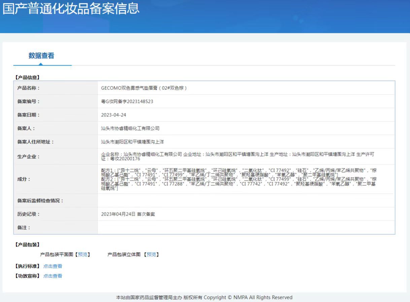Image resolution: width=410 pixels, height=302 pixels.
Task: Open 预览 link for 产品包装平面图
Action: pyautogui.click(x=82, y=255)
